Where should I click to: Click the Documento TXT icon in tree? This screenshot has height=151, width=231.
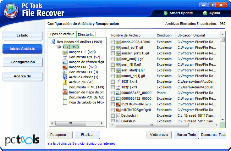click(65, 72)
